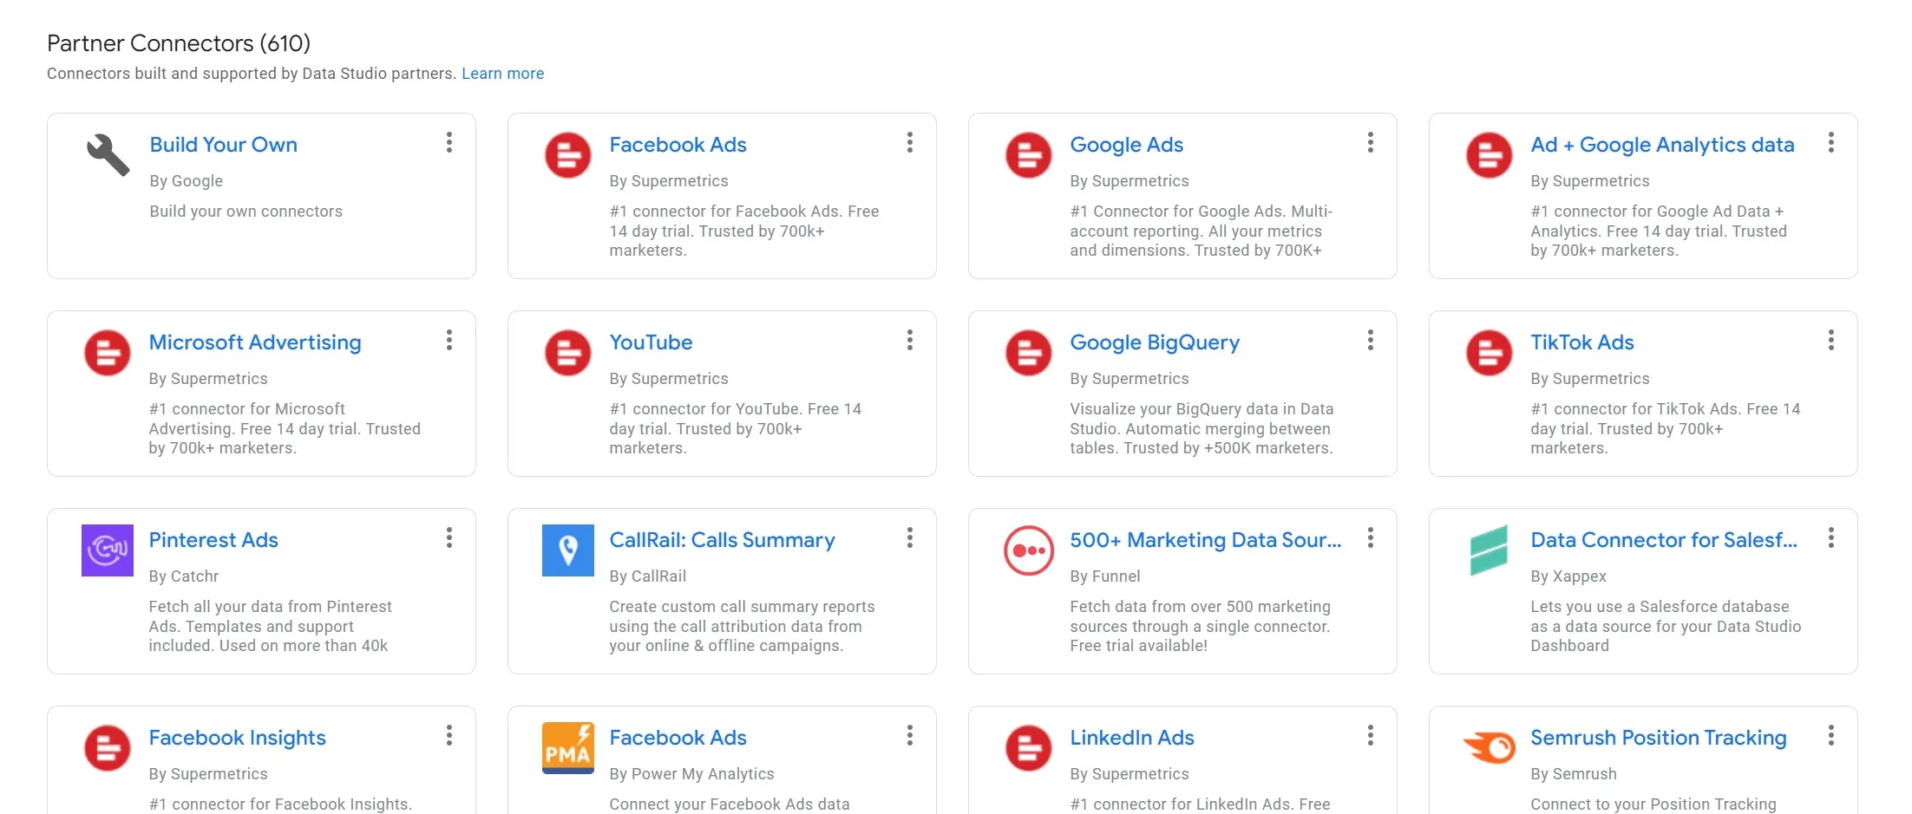The height and width of the screenshot is (814, 1912).
Task: Open Data Connector for Salesf... title
Action: (x=1664, y=540)
